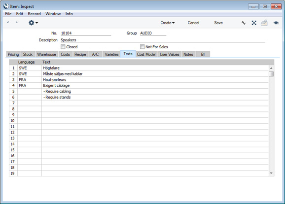
Task: Expand the Create dropdown
Action: pyautogui.click(x=168, y=23)
